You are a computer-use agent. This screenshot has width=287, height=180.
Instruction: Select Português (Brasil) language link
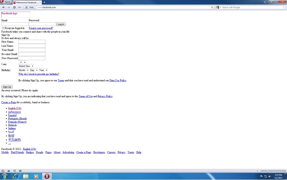[17, 119]
